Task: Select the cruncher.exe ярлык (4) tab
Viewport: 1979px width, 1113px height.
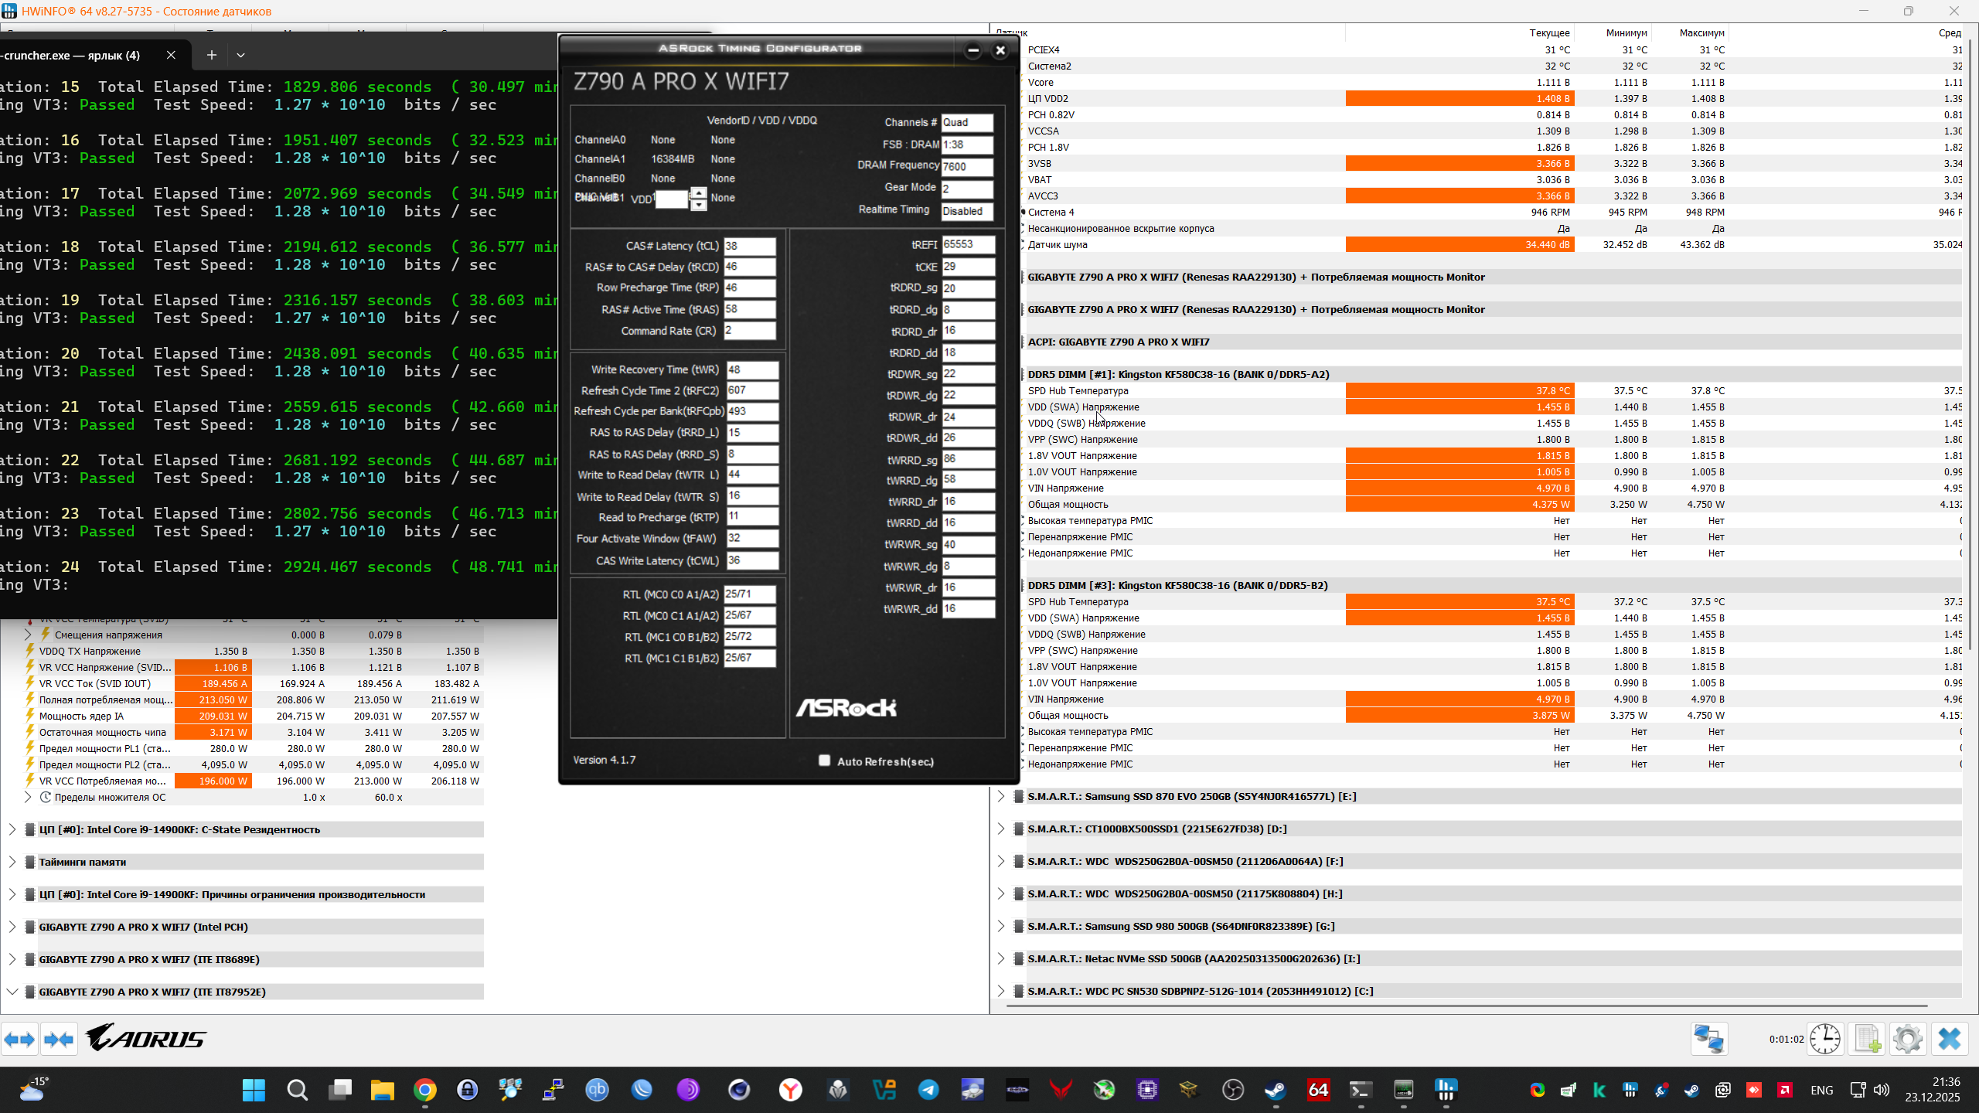Action: (73, 55)
